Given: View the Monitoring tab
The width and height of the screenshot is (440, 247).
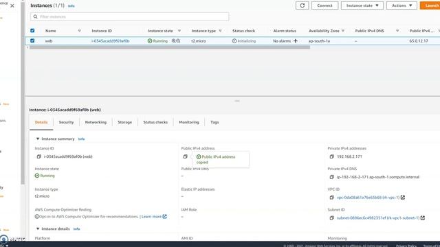Looking at the screenshot, I should pos(189,122).
